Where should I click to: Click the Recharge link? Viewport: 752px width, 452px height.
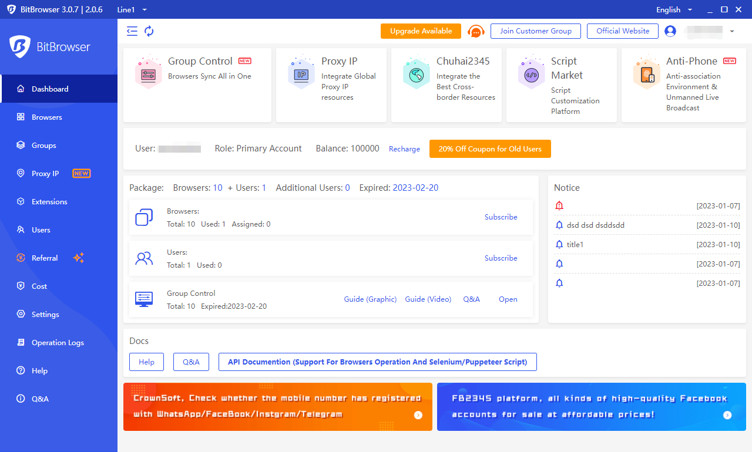pyautogui.click(x=404, y=149)
